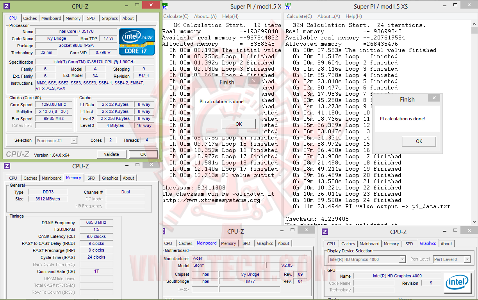
Task: Close the top CPU-Z window
Action: tap(151, 5)
